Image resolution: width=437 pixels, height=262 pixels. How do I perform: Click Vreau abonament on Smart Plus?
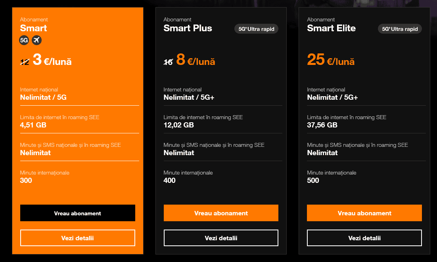pos(221,213)
